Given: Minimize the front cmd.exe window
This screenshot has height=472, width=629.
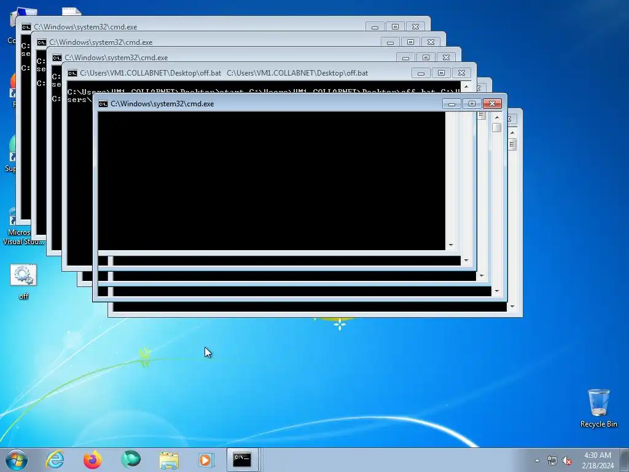Looking at the screenshot, I should (451, 104).
